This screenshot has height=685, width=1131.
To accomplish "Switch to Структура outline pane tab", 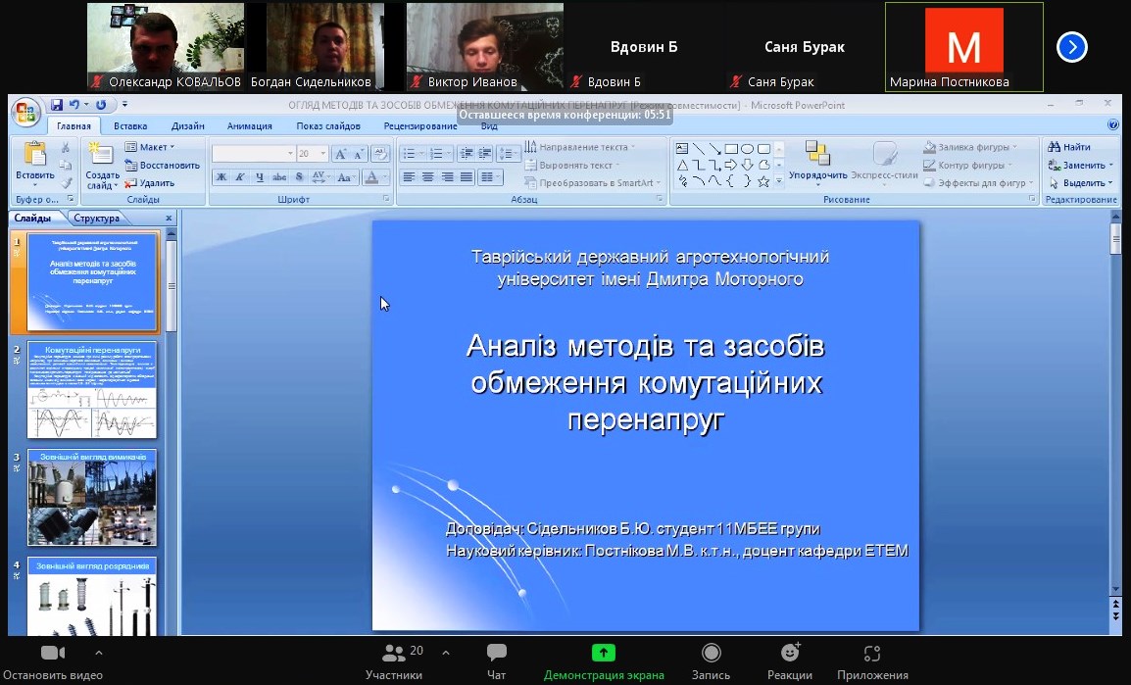I will pyautogui.click(x=97, y=218).
